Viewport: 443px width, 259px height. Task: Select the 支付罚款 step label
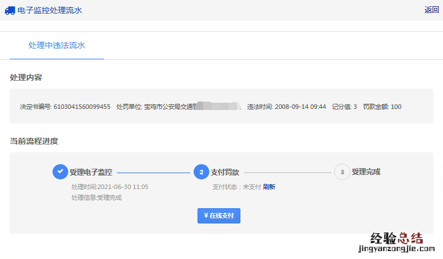[225, 172]
